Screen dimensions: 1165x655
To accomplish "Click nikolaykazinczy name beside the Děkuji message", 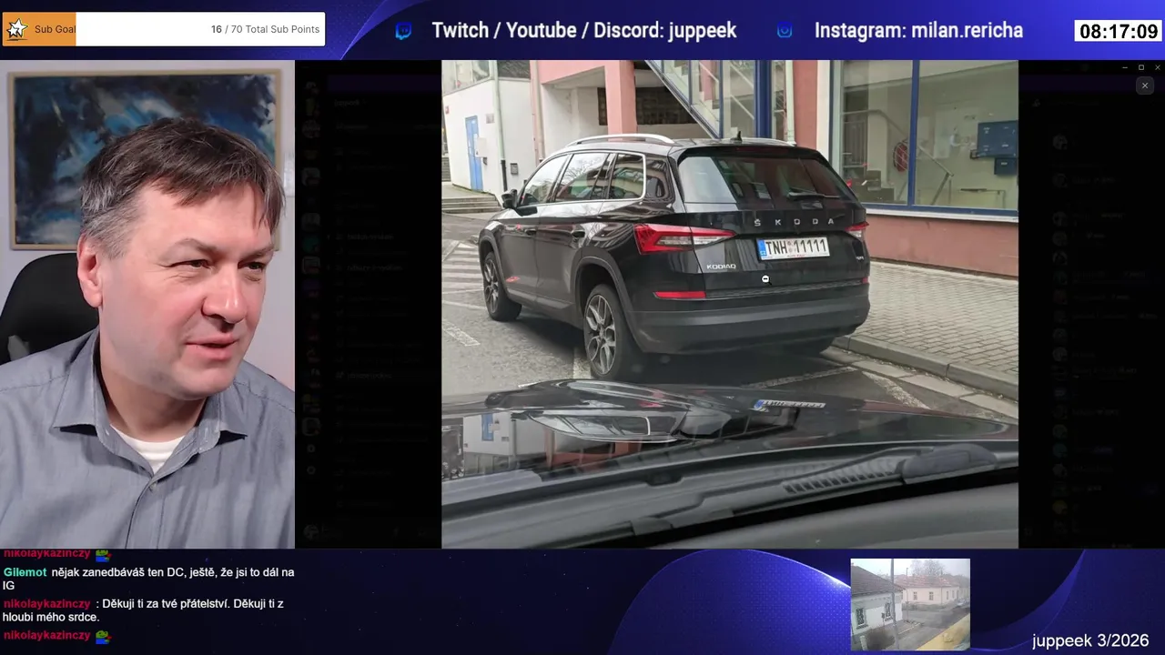I will click(x=46, y=603).
